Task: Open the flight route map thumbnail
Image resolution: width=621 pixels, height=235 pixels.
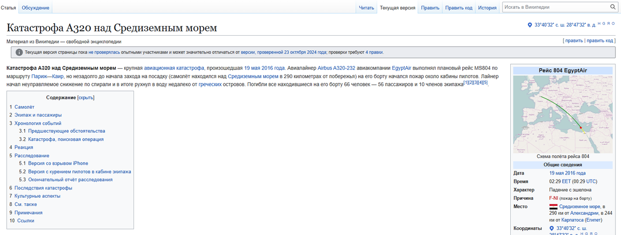Action: pos(563,114)
